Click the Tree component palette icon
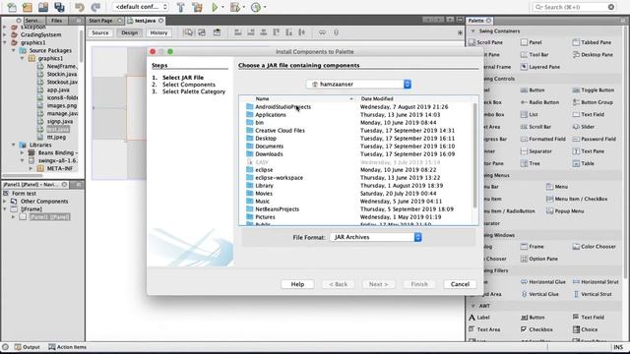The height and width of the screenshot is (354, 630). coord(524,163)
